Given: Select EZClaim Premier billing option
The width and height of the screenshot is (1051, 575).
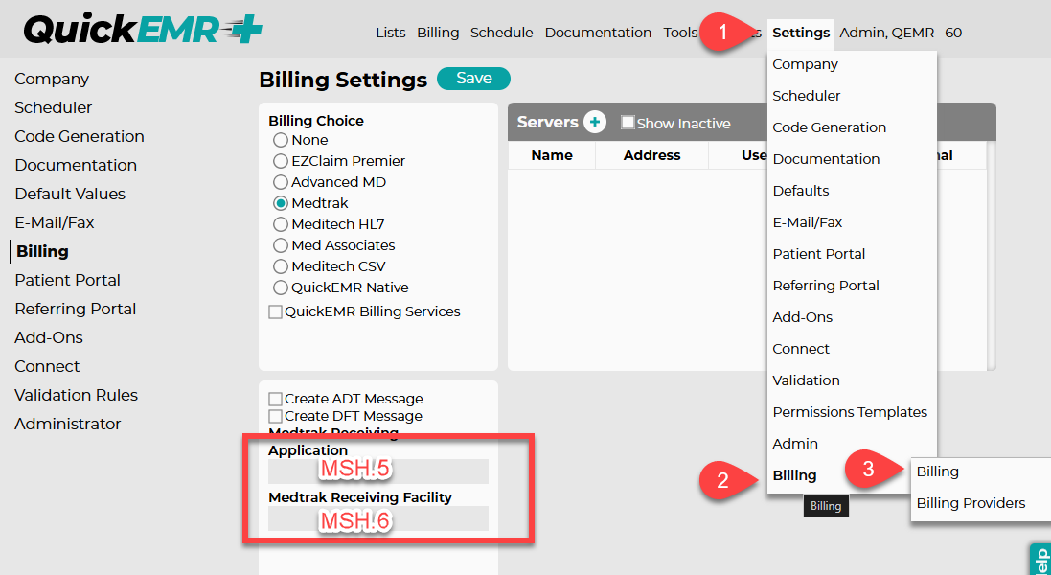Looking at the screenshot, I should (x=280, y=161).
